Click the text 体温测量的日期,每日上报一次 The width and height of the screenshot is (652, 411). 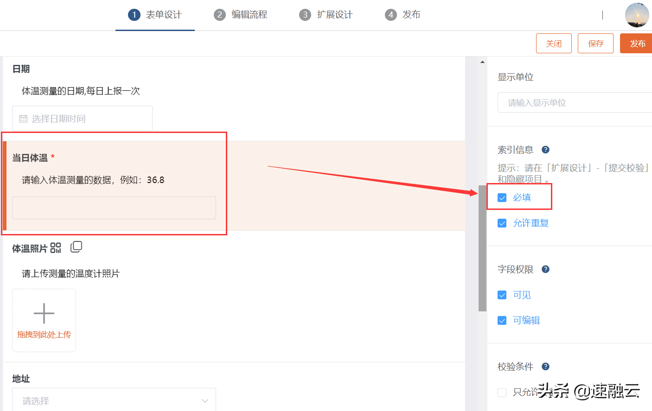coord(81,91)
